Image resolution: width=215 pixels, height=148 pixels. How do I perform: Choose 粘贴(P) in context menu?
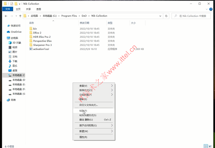tap(94, 111)
